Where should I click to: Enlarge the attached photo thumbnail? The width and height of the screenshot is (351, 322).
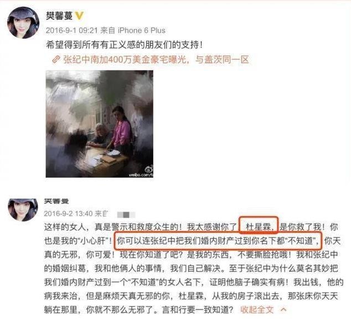point(100,124)
